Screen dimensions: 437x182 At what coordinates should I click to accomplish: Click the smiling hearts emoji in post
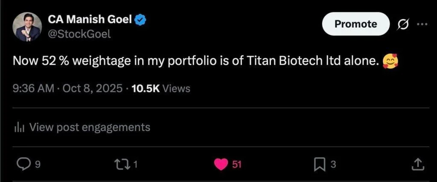(x=390, y=62)
